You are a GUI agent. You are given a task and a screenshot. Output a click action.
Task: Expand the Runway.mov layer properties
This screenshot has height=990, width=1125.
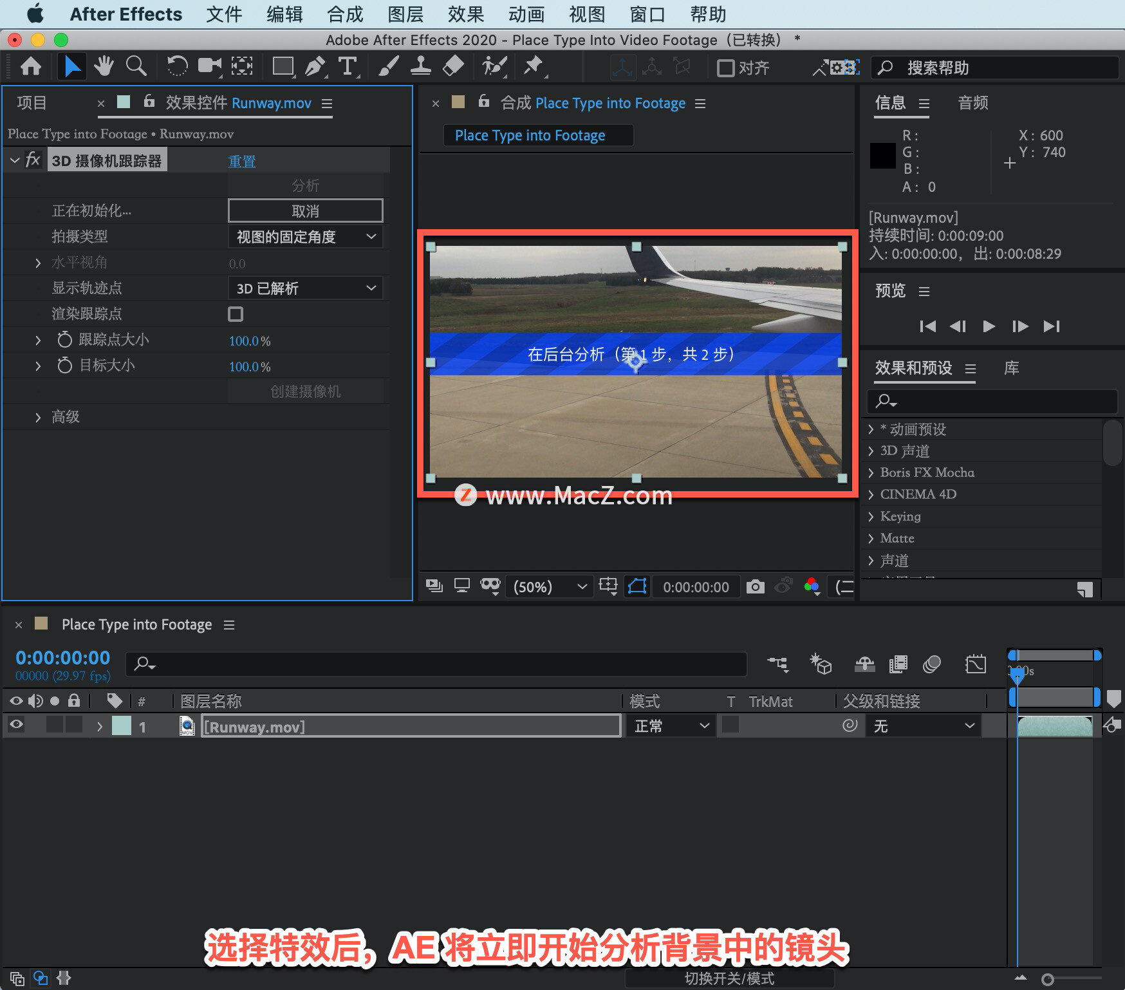[100, 727]
